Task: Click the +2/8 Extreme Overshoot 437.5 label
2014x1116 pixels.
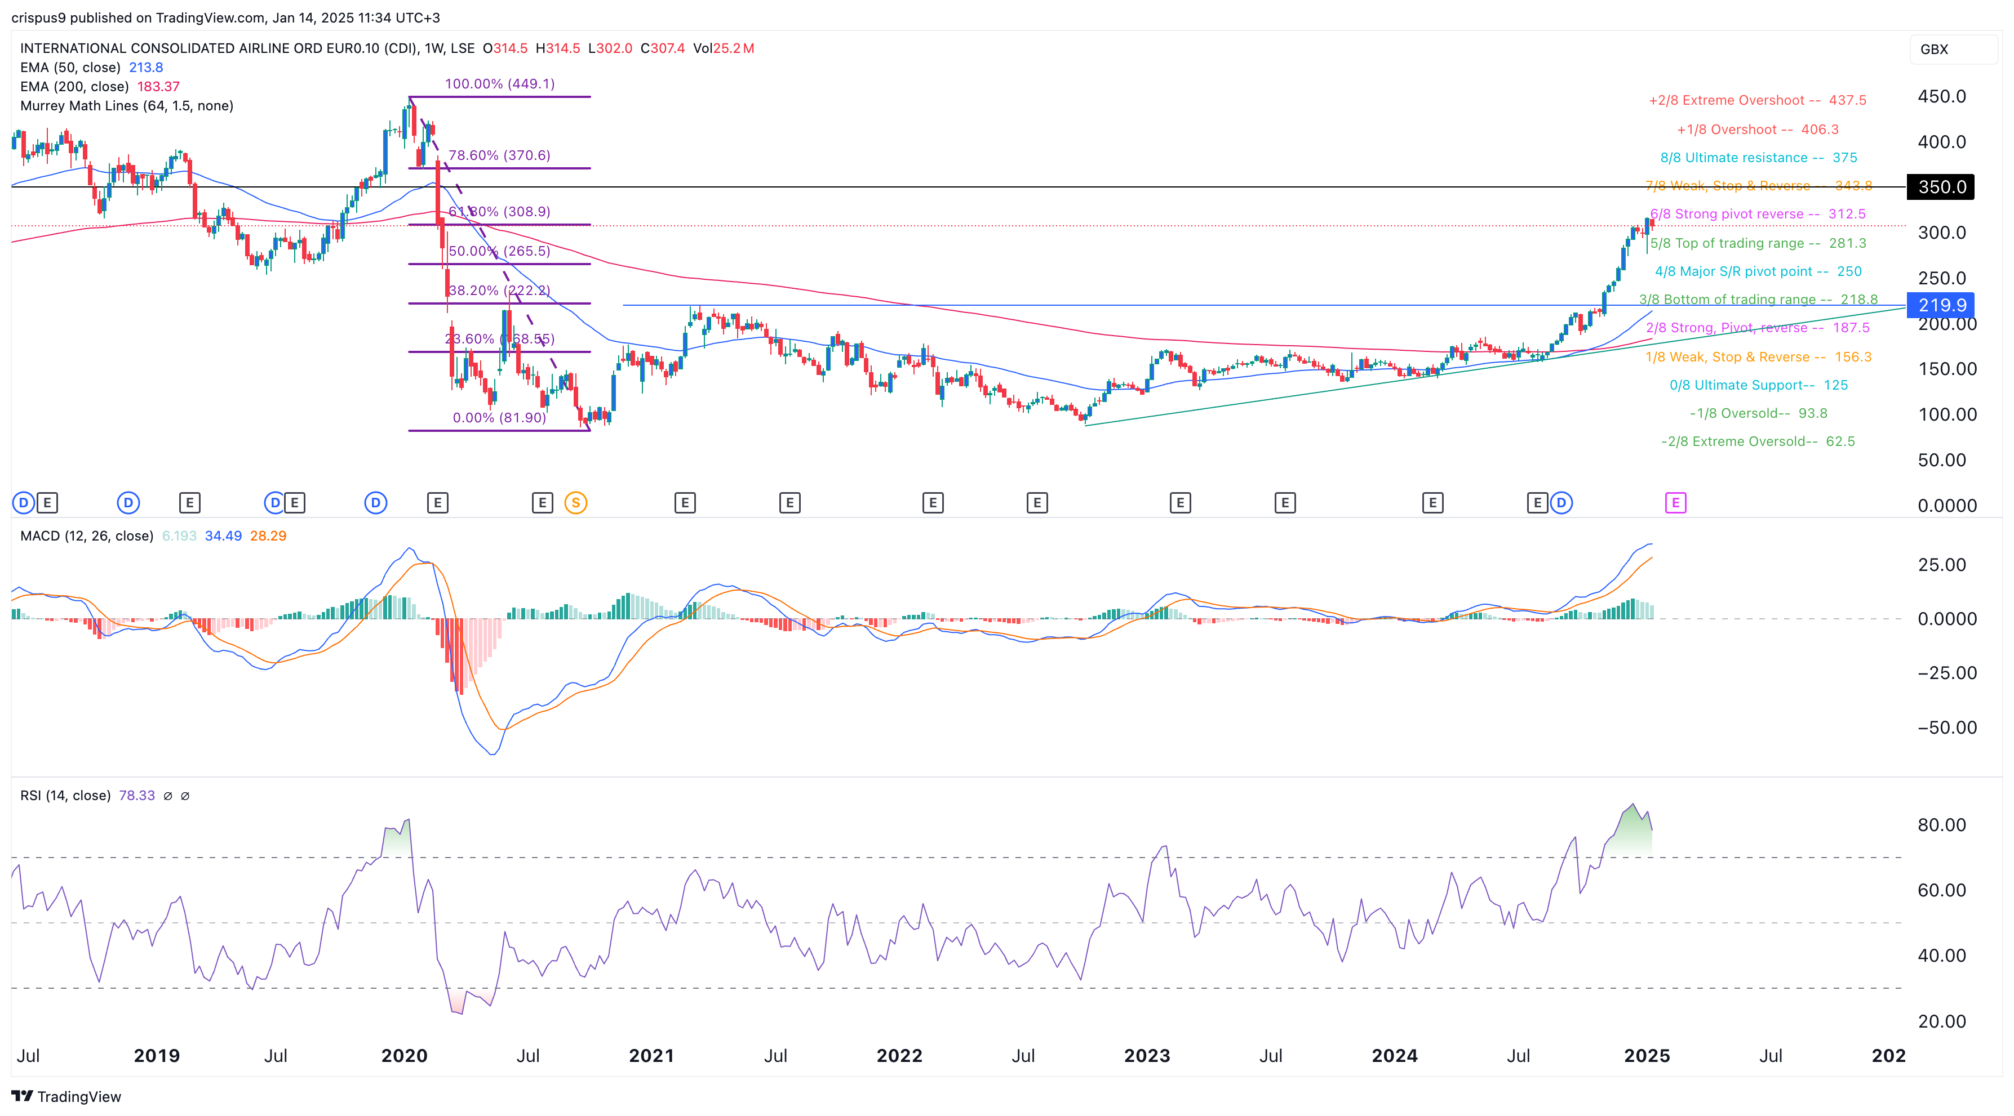Action: 1758,100
